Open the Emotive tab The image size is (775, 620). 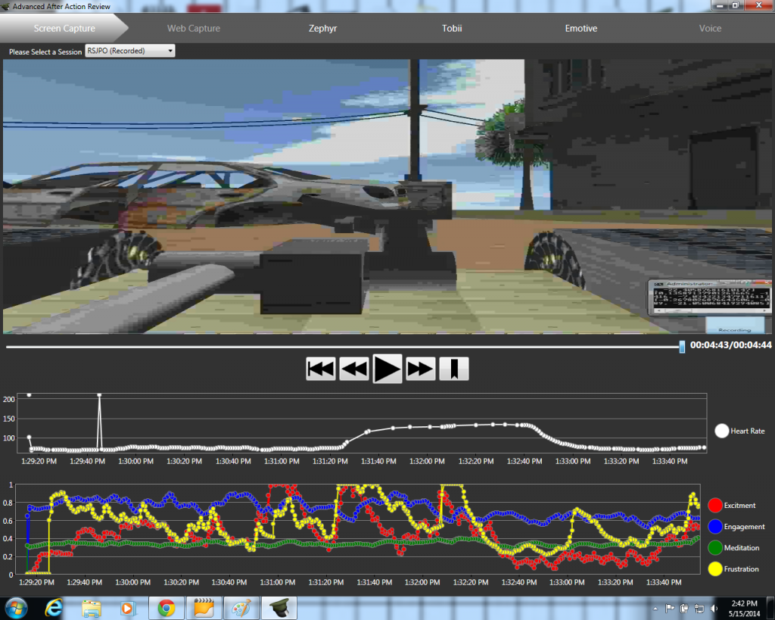pyautogui.click(x=580, y=28)
